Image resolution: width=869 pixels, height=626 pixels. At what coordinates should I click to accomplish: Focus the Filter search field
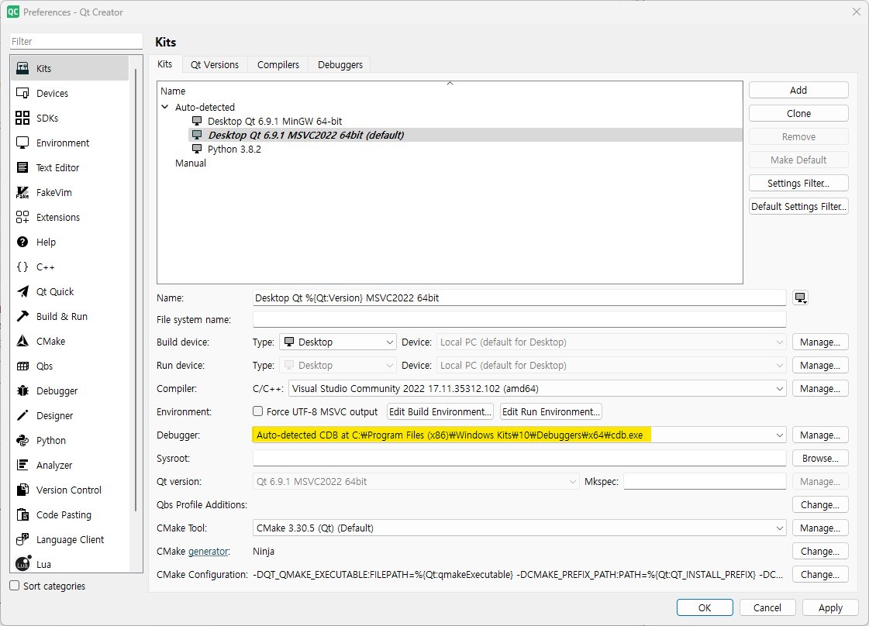coord(76,41)
